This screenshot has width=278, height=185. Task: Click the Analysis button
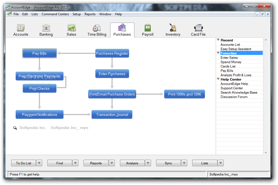(x=132, y=163)
